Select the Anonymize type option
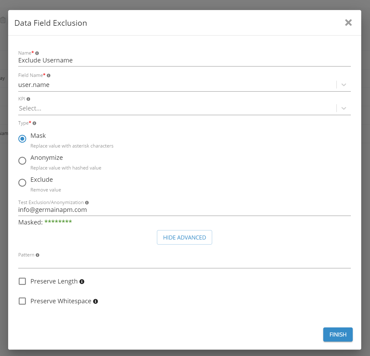 tap(22, 160)
